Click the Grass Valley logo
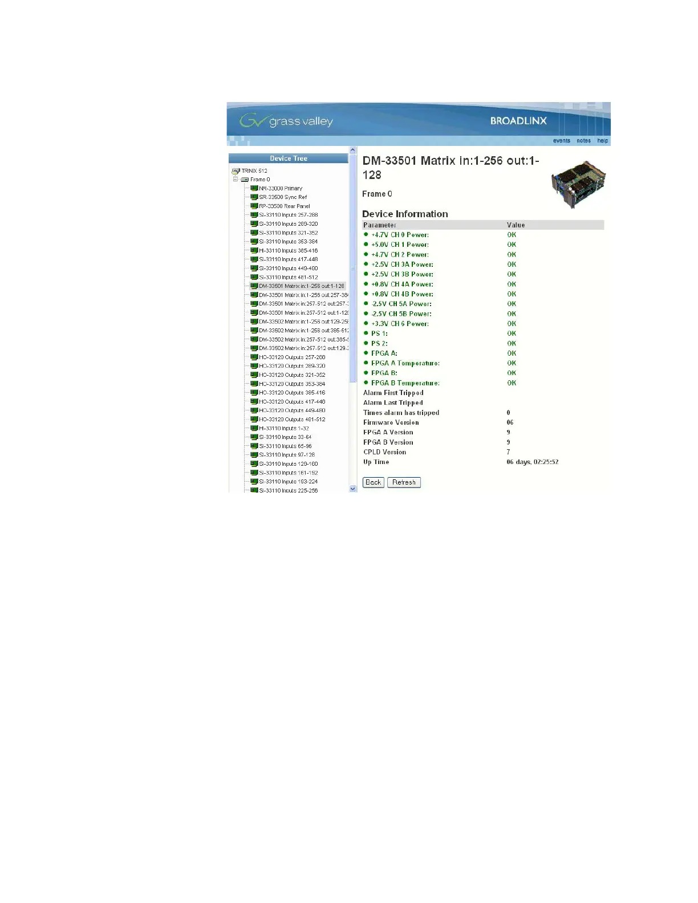This screenshot has height=903, width=698. coord(286,121)
